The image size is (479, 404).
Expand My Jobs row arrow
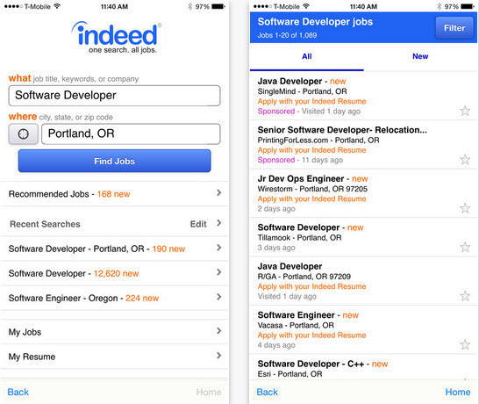[218, 331]
